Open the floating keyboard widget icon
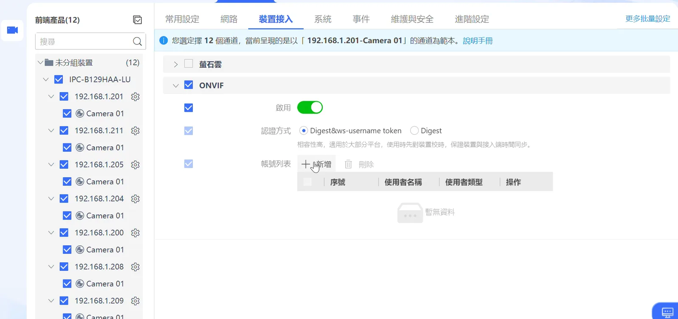The image size is (678, 319). [x=667, y=312]
